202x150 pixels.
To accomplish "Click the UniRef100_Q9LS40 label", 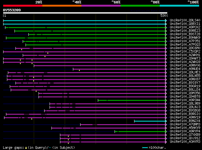I will click(x=185, y=20).
